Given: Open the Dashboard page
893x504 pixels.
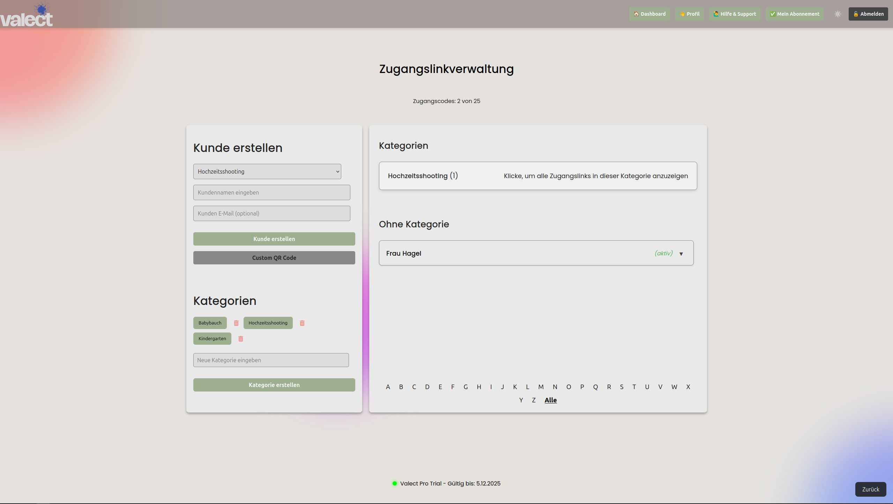Looking at the screenshot, I should (x=649, y=14).
